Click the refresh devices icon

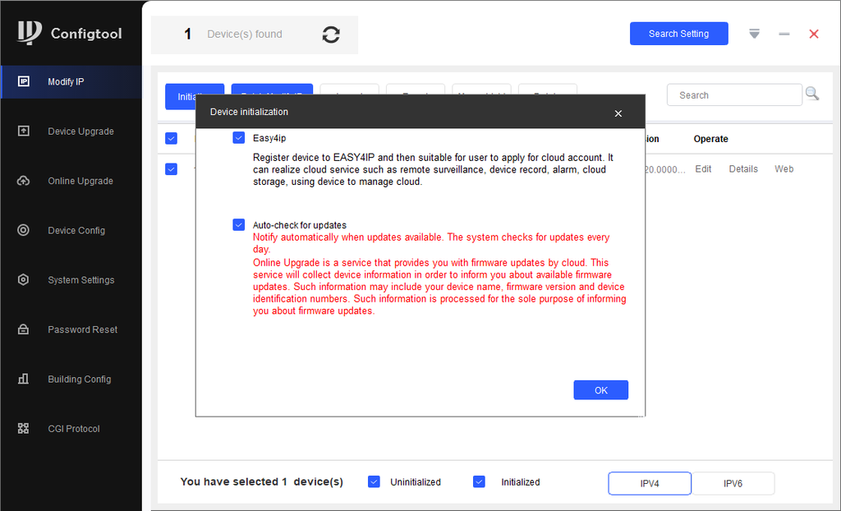click(331, 35)
